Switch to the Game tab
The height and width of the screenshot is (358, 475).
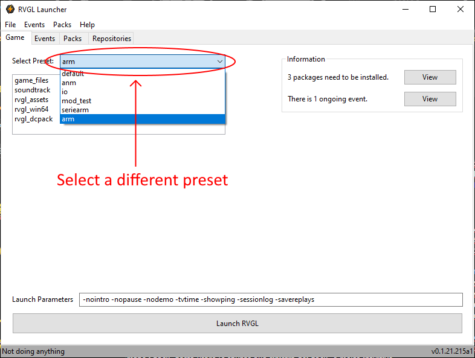(x=15, y=37)
